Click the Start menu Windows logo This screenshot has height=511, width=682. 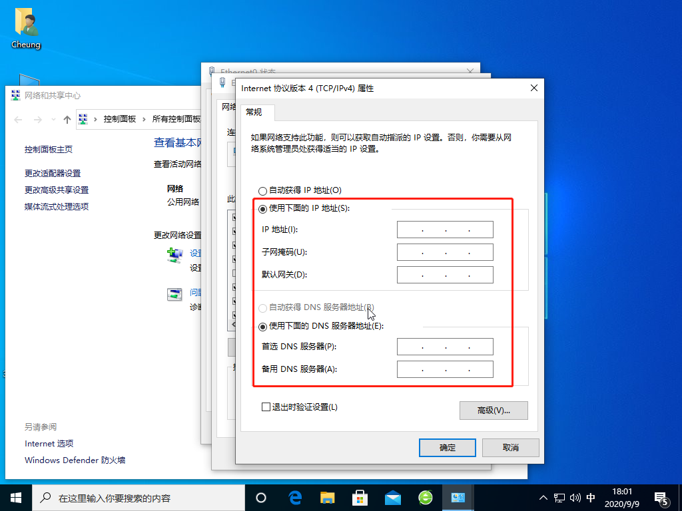point(16,498)
